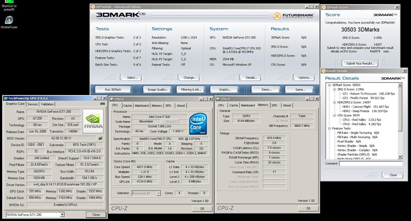The image size is (411, 221).
Task: Click the Graphs... button
Action: click(x=225, y=90)
